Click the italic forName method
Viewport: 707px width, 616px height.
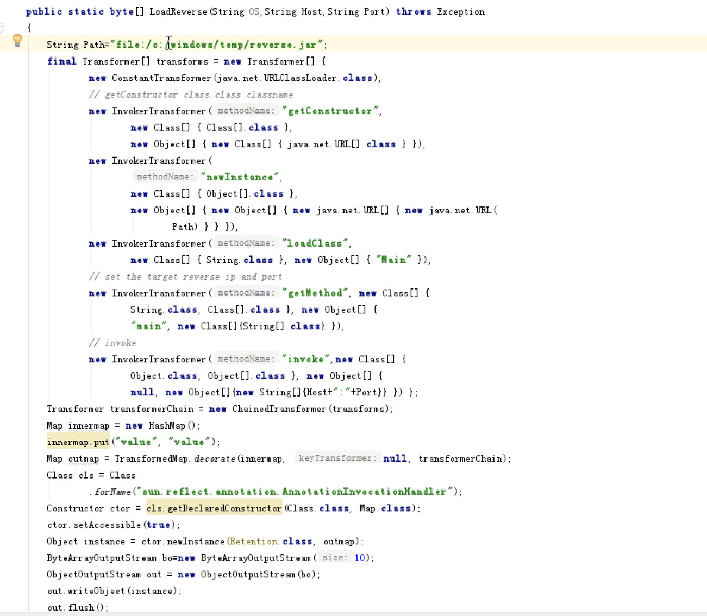point(112,492)
